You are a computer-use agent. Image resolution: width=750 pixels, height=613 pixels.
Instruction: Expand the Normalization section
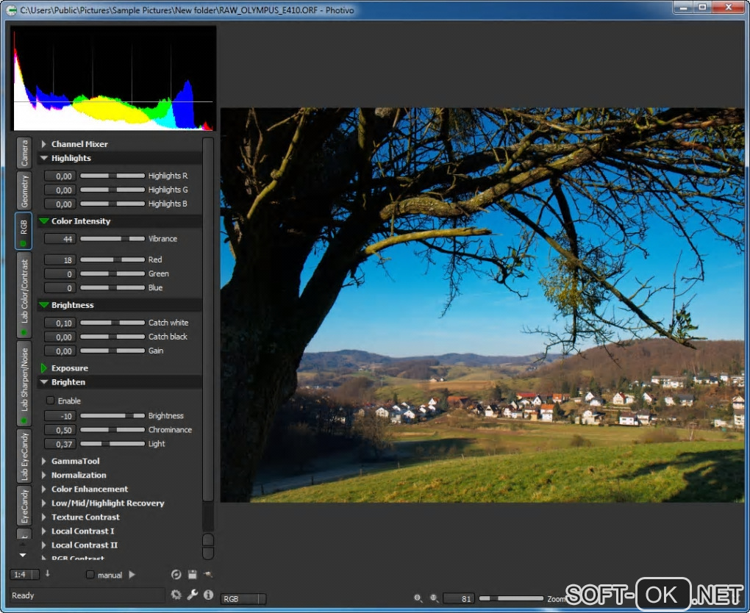tap(44, 475)
